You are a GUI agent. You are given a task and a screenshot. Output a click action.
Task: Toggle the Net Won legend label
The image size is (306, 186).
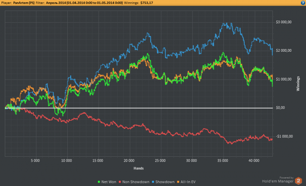coord(109,182)
